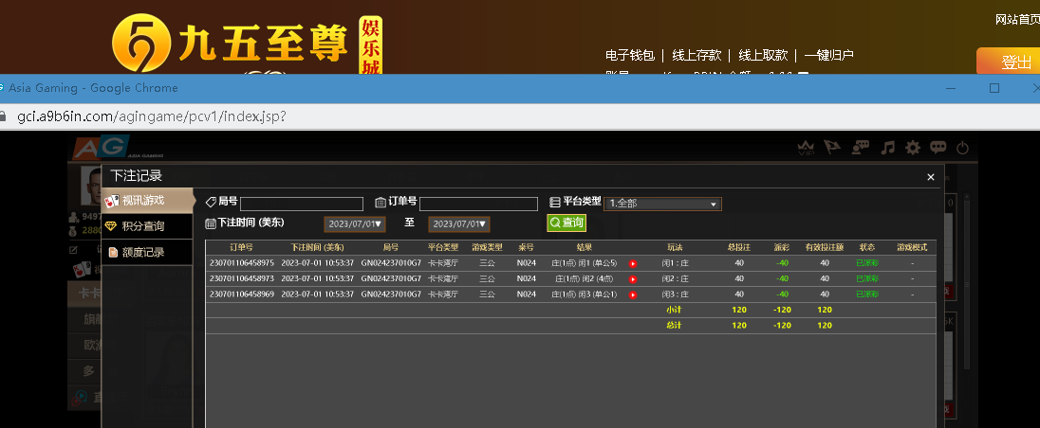Expand the 平台类型 dropdown showing 1.全部
Image resolution: width=1040 pixels, height=428 pixels.
[x=662, y=204]
